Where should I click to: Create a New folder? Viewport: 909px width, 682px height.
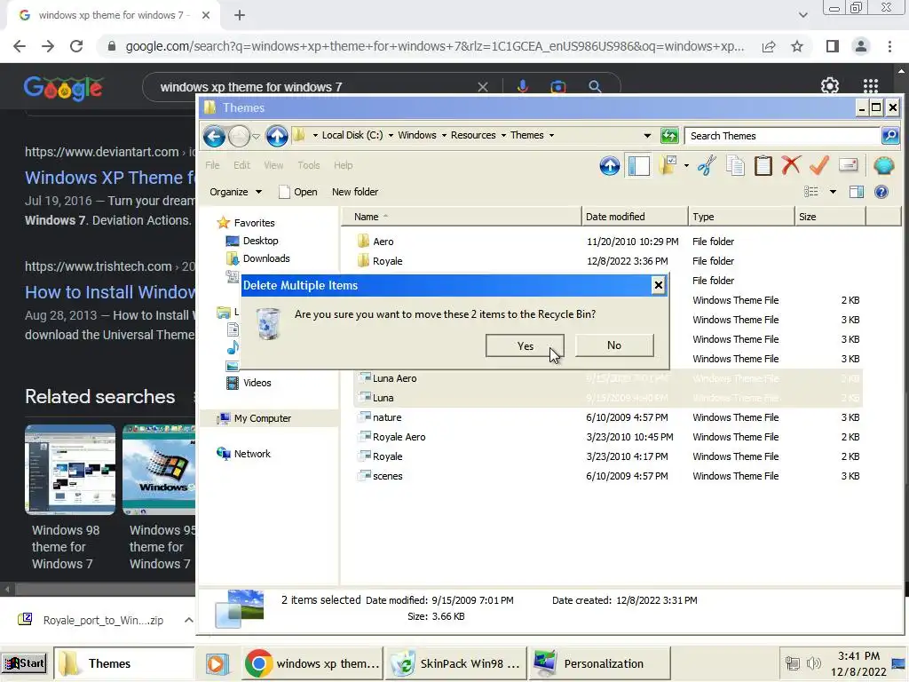[355, 192]
